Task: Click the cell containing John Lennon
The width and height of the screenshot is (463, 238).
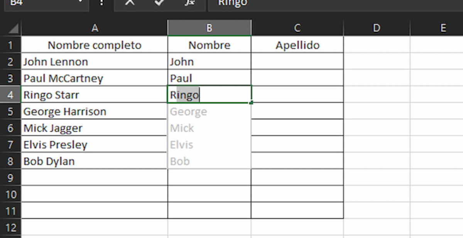Action: (x=94, y=62)
